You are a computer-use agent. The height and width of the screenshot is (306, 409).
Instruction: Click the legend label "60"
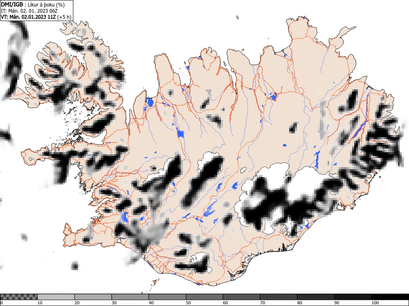225,303
